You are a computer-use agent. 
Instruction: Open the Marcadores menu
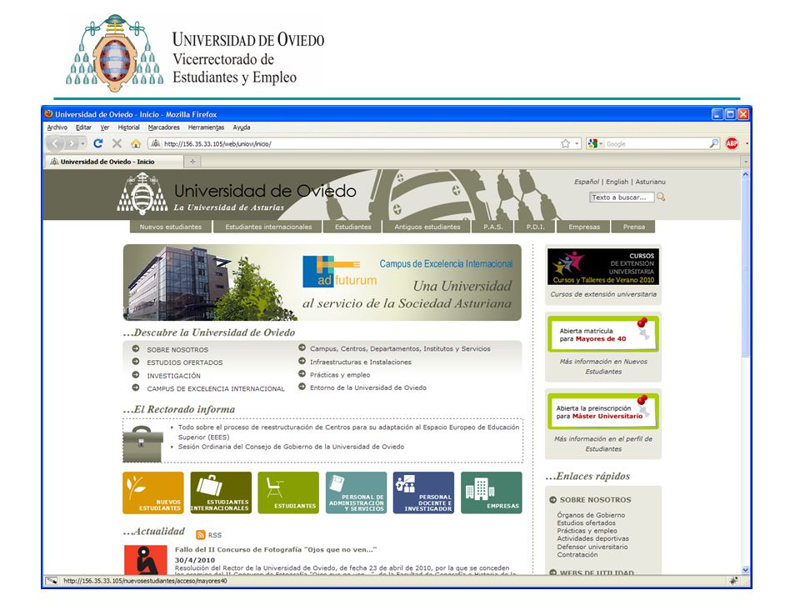[164, 127]
